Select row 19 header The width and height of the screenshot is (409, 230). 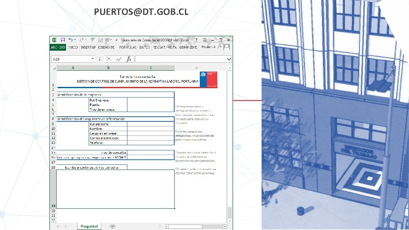point(53,189)
